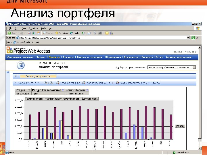Viewport: 207px width, 155px height.
Task: Open the Favorites menu in menu bar
Action: click(x=33, y=28)
